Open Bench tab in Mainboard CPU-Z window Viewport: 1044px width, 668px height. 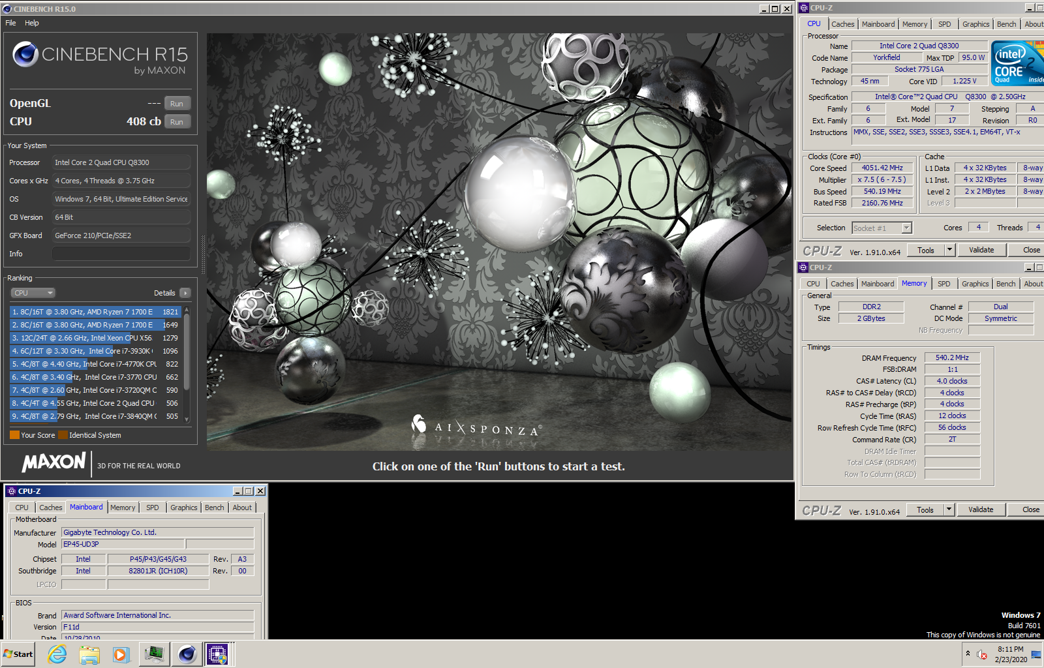pyautogui.click(x=214, y=508)
